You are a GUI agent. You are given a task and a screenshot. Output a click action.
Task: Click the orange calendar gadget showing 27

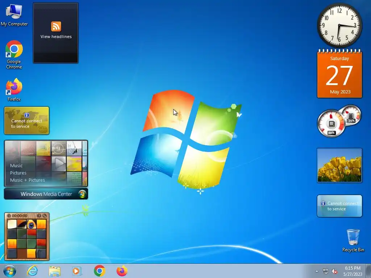339,73
